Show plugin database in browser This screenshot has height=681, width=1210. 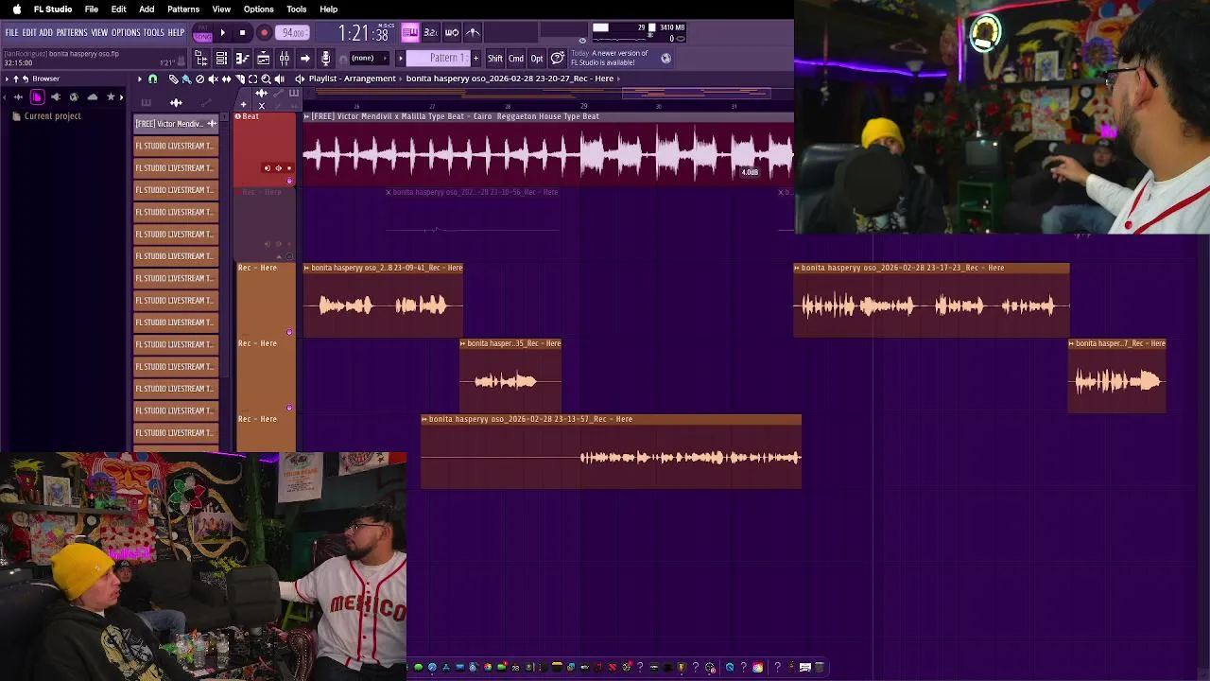56,96
